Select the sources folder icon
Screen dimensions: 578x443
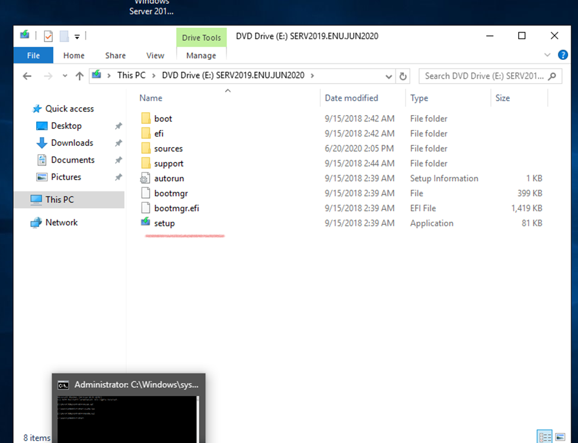pos(146,149)
